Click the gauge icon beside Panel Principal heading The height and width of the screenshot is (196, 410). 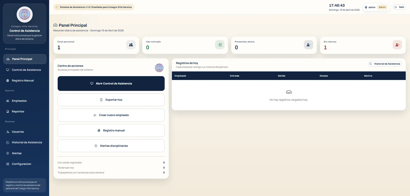tap(55, 25)
